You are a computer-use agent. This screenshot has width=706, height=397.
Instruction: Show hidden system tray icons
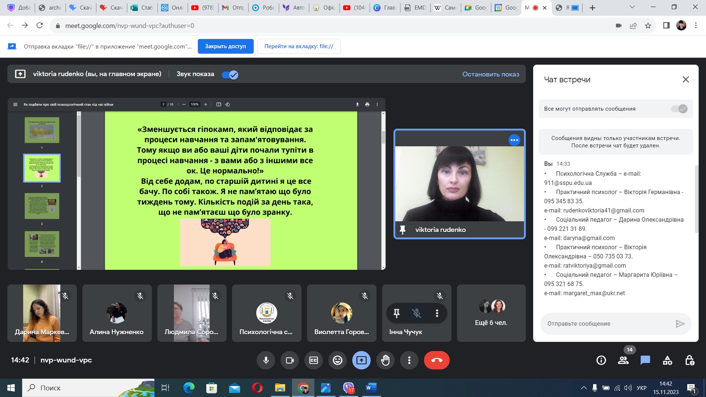click(584, 388)
